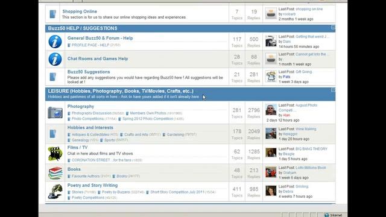Click Graham's avatar in Books row
Screen dimensions: 386x217
(271, 172)
